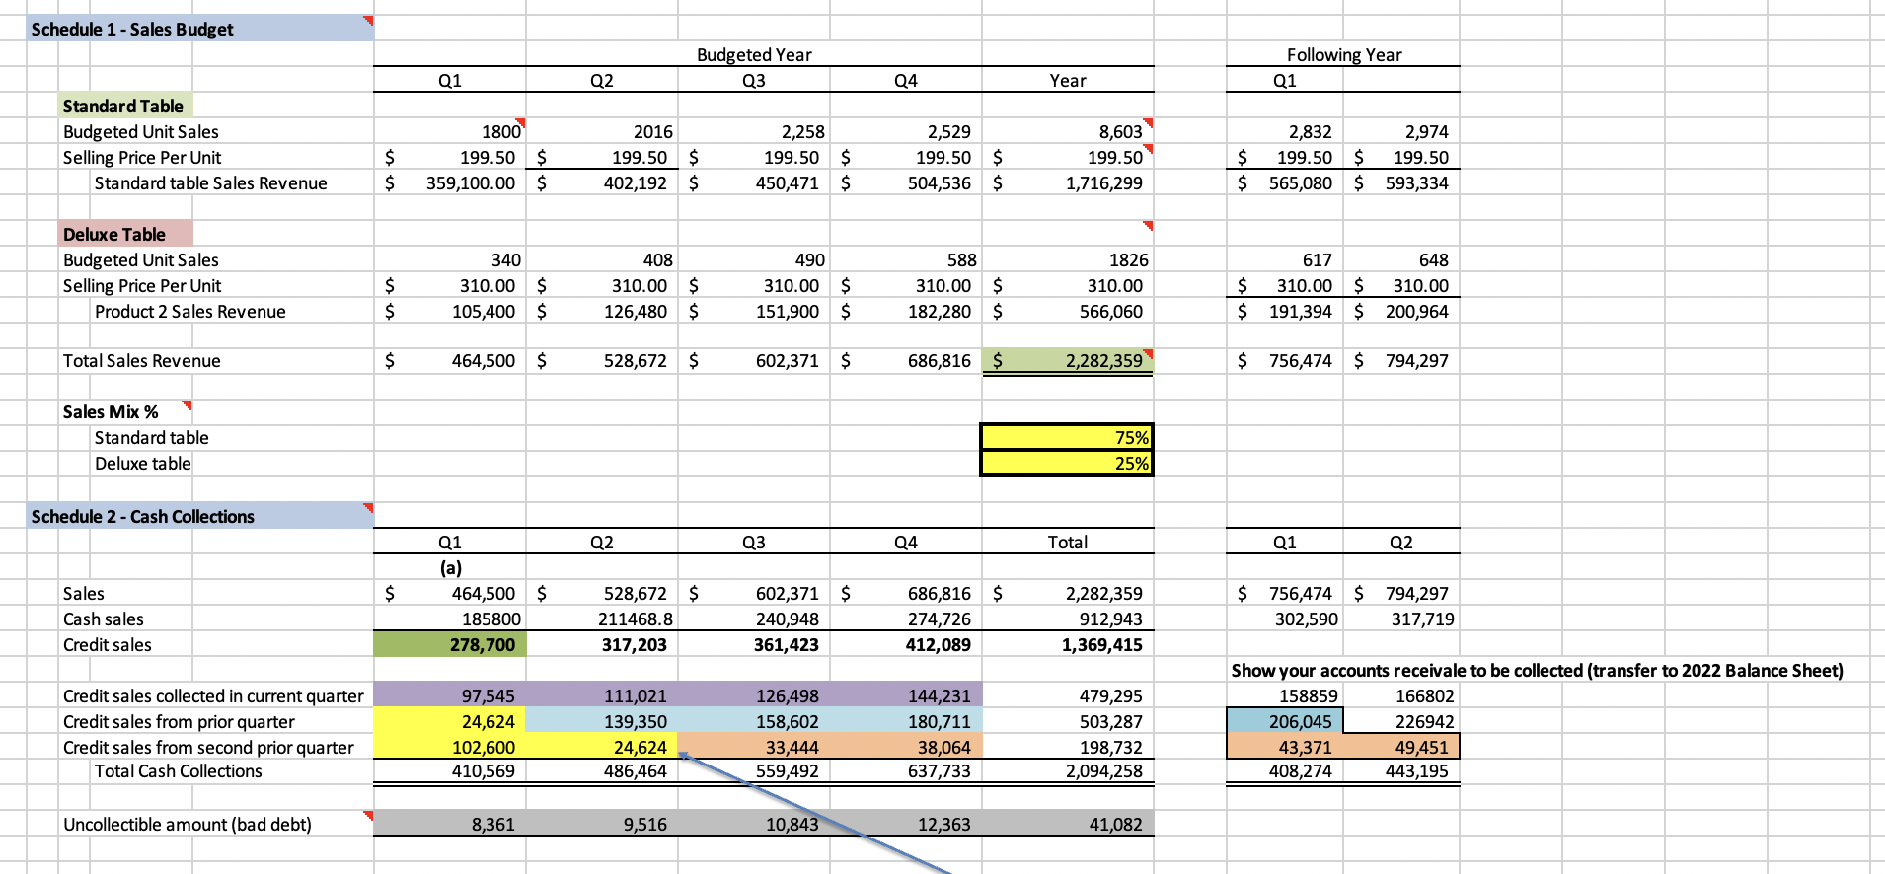Select the following year cell 565,080
This screenshot has height=874, width=1885.
pos(1285,182)
